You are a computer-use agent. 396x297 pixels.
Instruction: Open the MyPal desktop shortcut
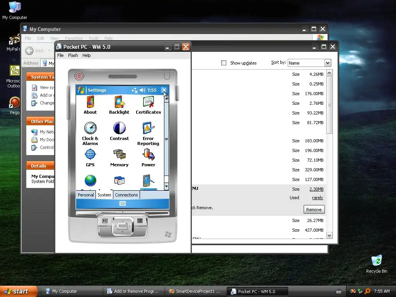(x=13, y=43)
